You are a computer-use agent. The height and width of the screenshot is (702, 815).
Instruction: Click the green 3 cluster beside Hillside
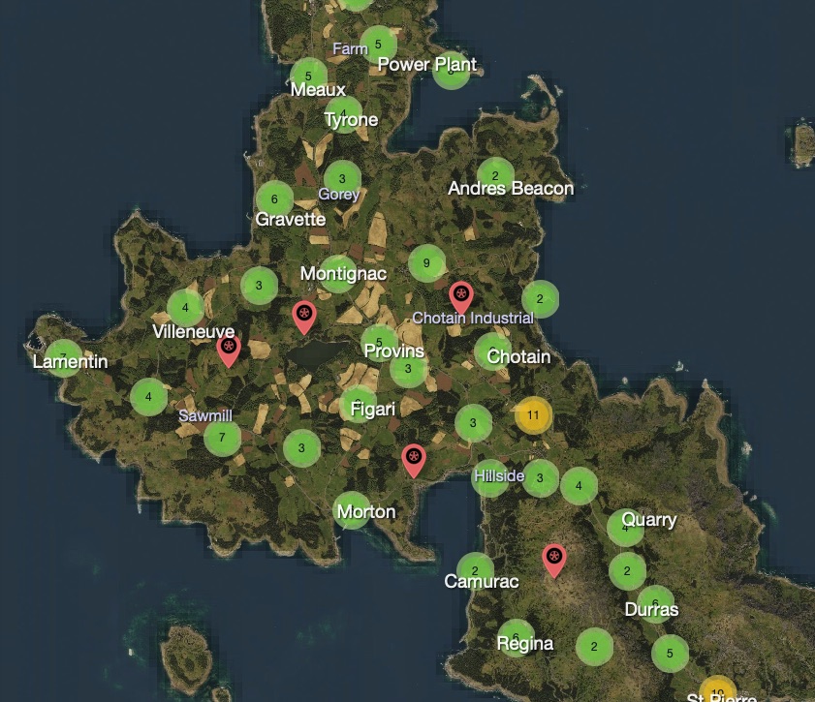(539, 476)
